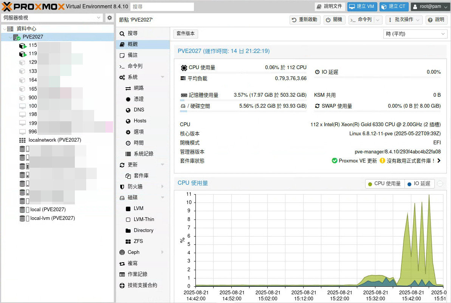
Task: Select the 備註 notes menu item
Action: pos(132,55)
